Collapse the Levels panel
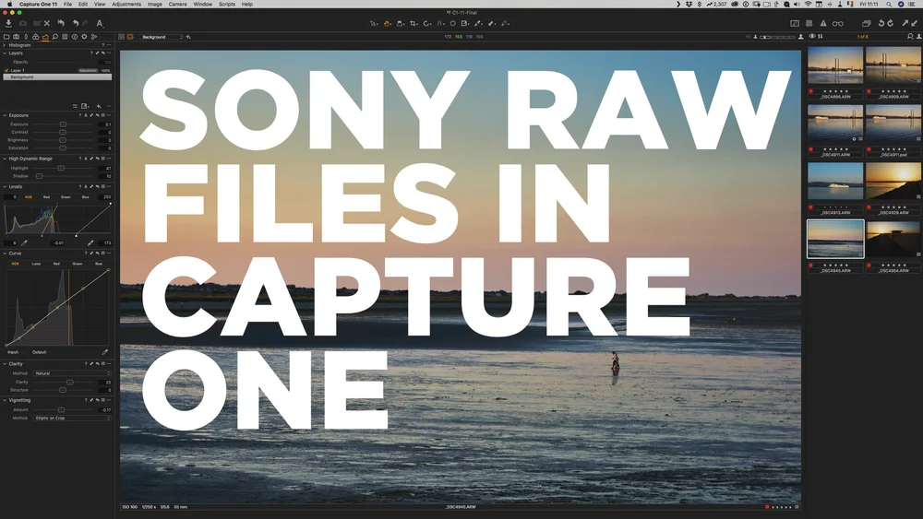923x519 pixels. (x=5, y=186)
